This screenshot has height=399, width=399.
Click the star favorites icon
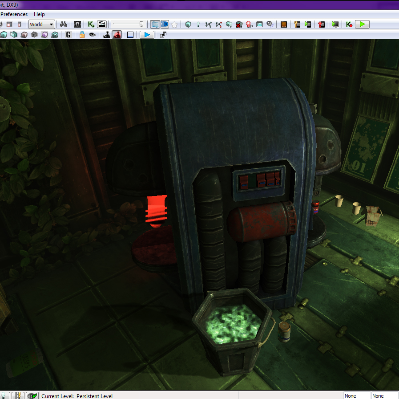pos(174,24)
